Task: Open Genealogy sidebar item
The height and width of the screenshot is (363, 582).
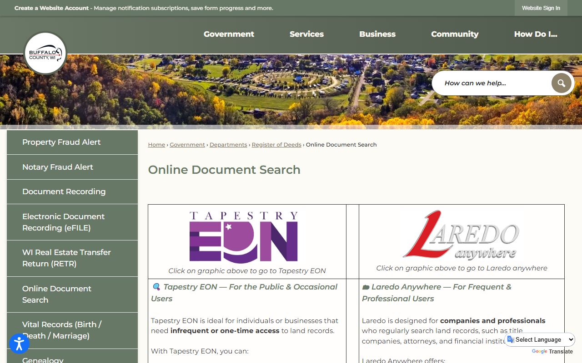Action: 72,357
